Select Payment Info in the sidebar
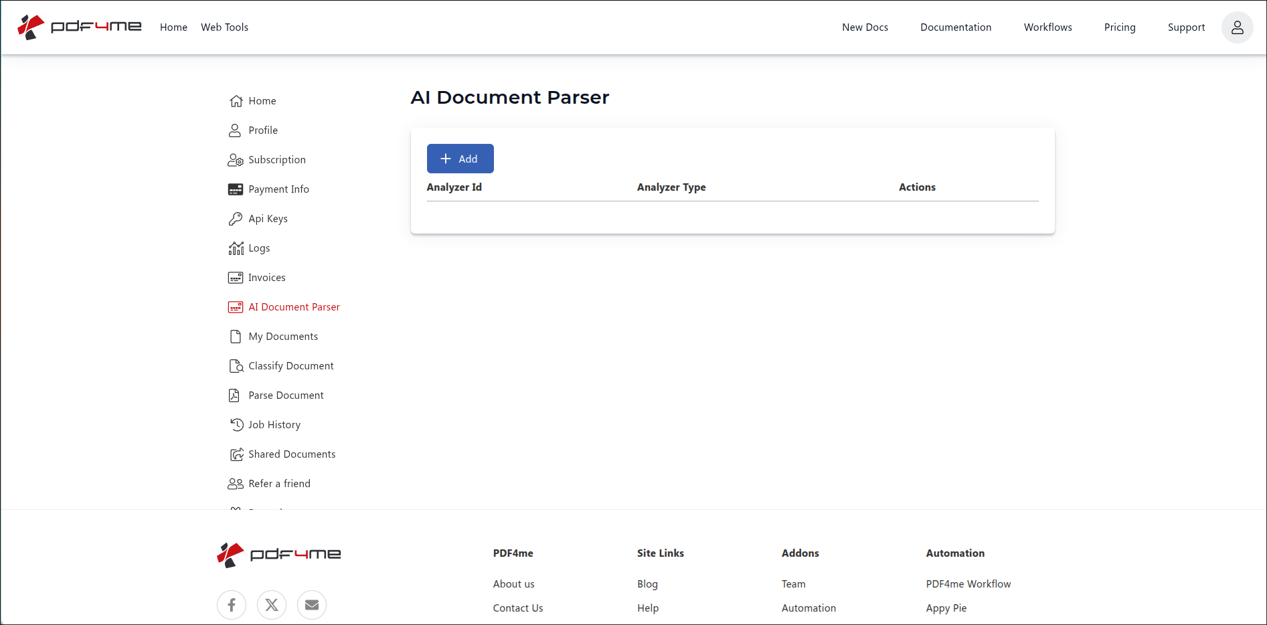This screenshot has height=625, width=1267. pyautogui.click(x=278, y=189)
